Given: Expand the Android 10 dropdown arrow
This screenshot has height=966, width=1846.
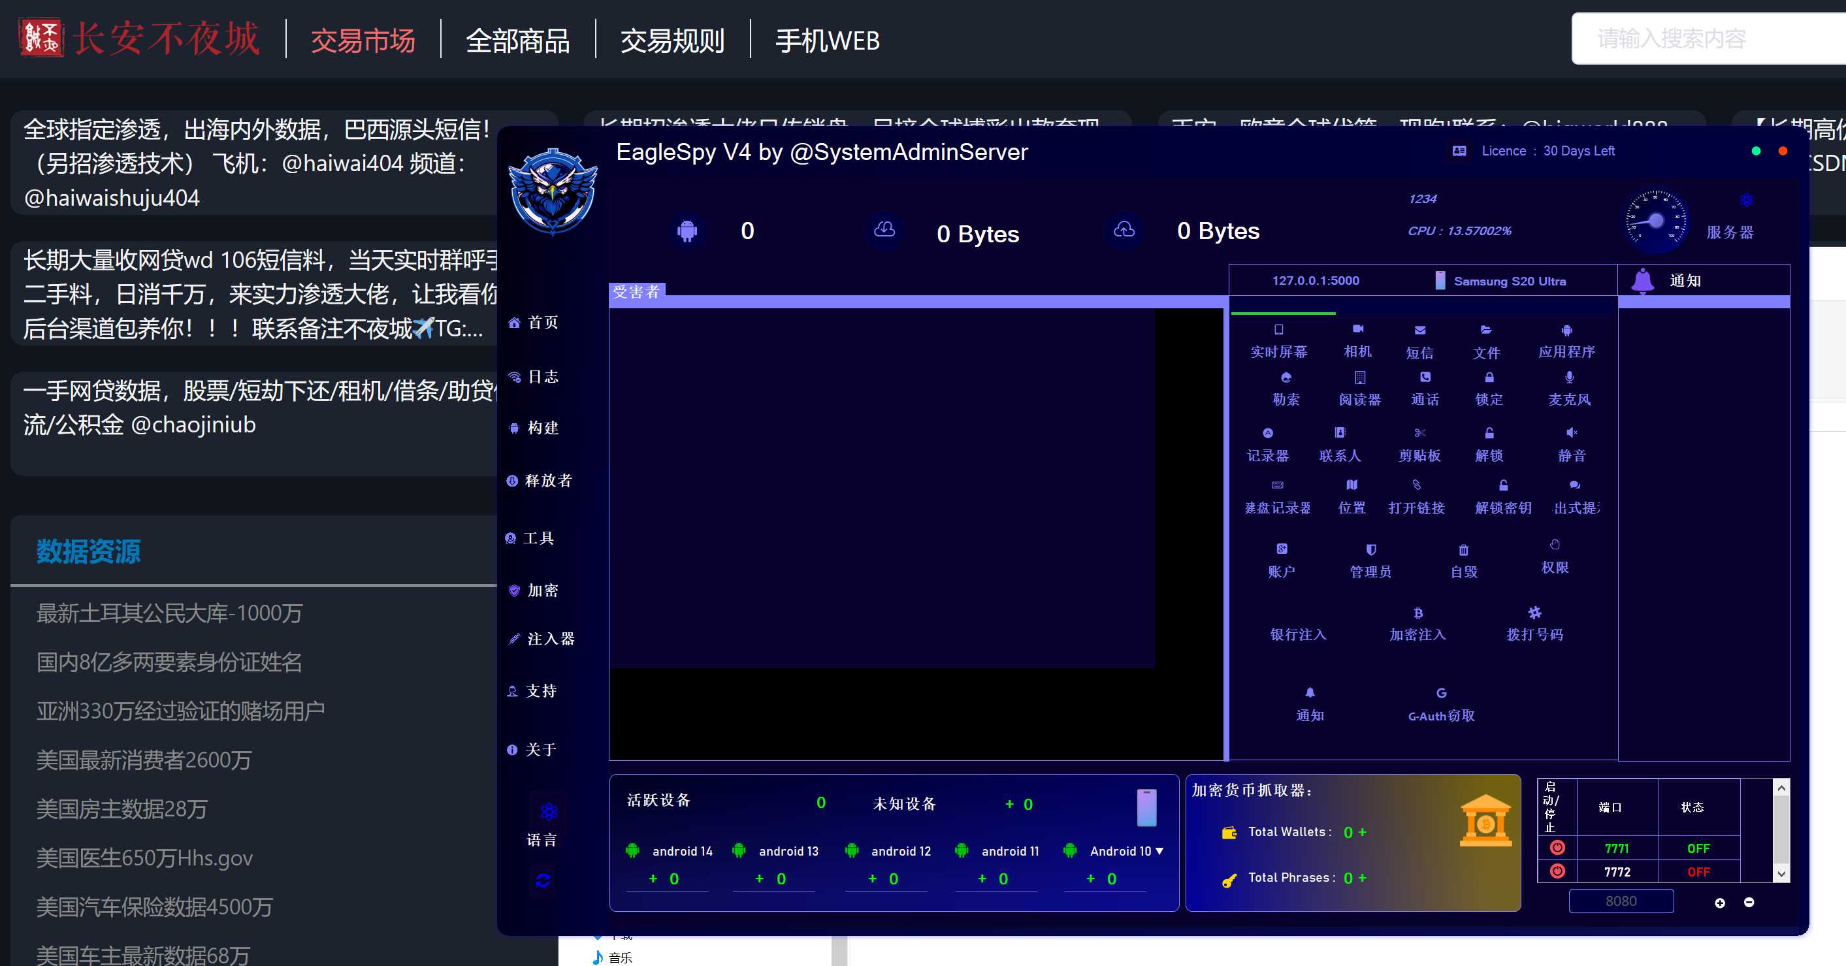Looking at the screenshot, I should pyautogui.click(x=1159, y=851).
